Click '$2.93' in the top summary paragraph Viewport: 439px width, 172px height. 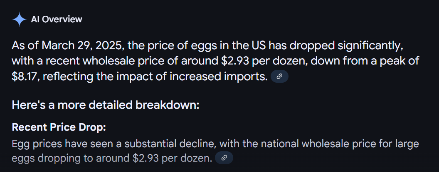point(235,61)
